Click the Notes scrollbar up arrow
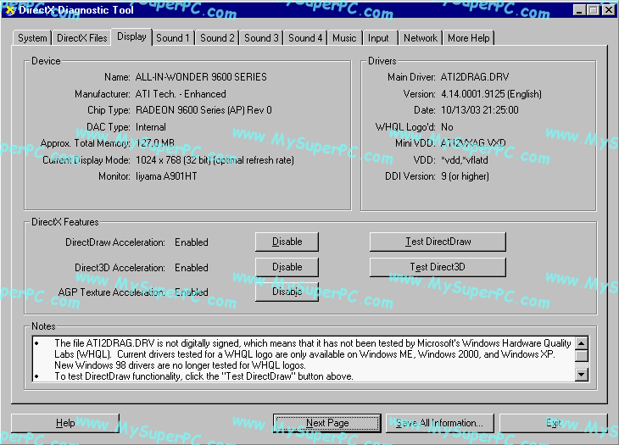Image resolution: width=619 pixels, height=445 pixels. tap(582, 343)
